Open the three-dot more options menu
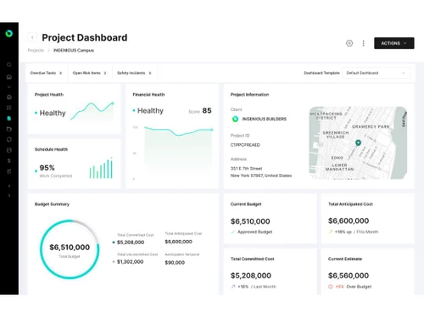424x318 pixels. [364, 43]
